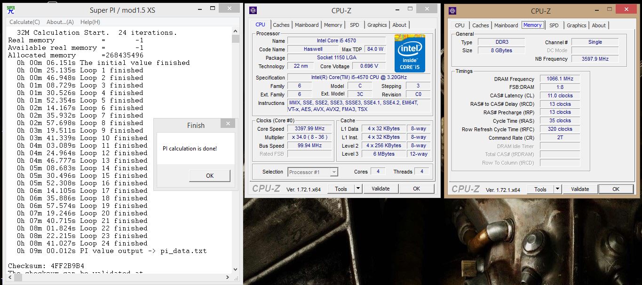This screenshot has height=285, width=642.
Task: Click the FSB:DRAM value 1:8
Action: pyautogui.click(x=560, y=87)
